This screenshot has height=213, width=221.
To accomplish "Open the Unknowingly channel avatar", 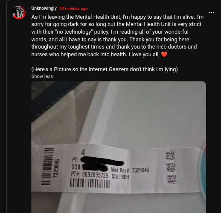I will pos(19,12).
